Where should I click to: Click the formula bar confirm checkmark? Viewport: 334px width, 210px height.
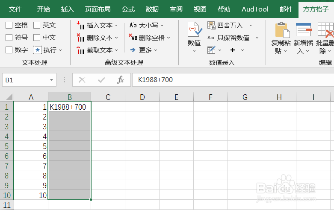coord(101,80)
